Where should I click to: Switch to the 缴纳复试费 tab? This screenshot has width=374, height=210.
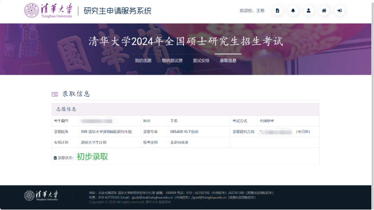(x=172, y=61)
